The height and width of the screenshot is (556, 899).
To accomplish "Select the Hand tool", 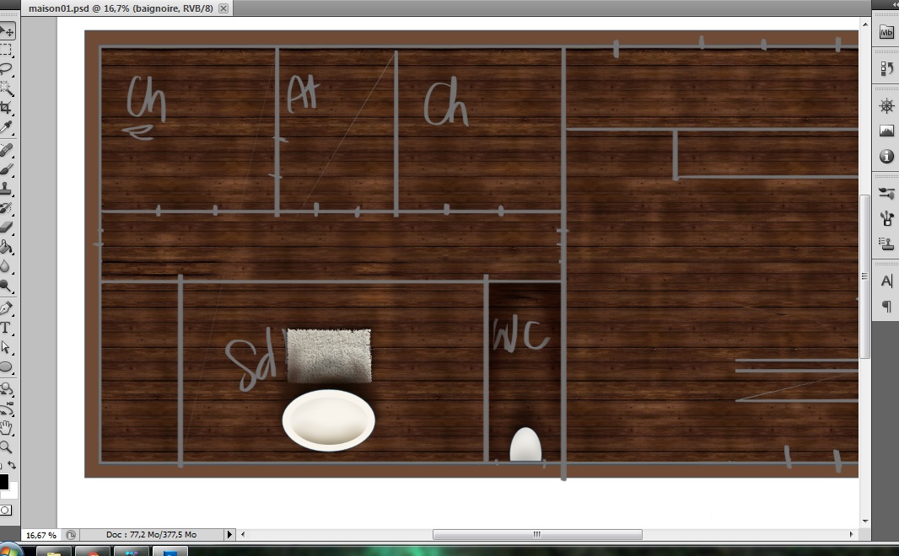I will (x=7, y=428).
